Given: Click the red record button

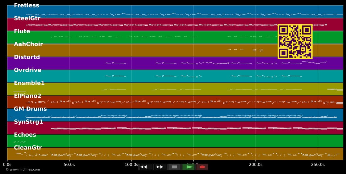Looking at the screenshot, I should [202, 167].
